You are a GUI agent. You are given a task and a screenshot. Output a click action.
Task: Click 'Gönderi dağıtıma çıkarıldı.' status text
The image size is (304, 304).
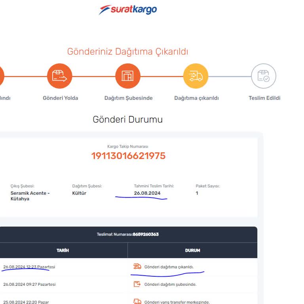pyautogui.click(x=169, y=267)
